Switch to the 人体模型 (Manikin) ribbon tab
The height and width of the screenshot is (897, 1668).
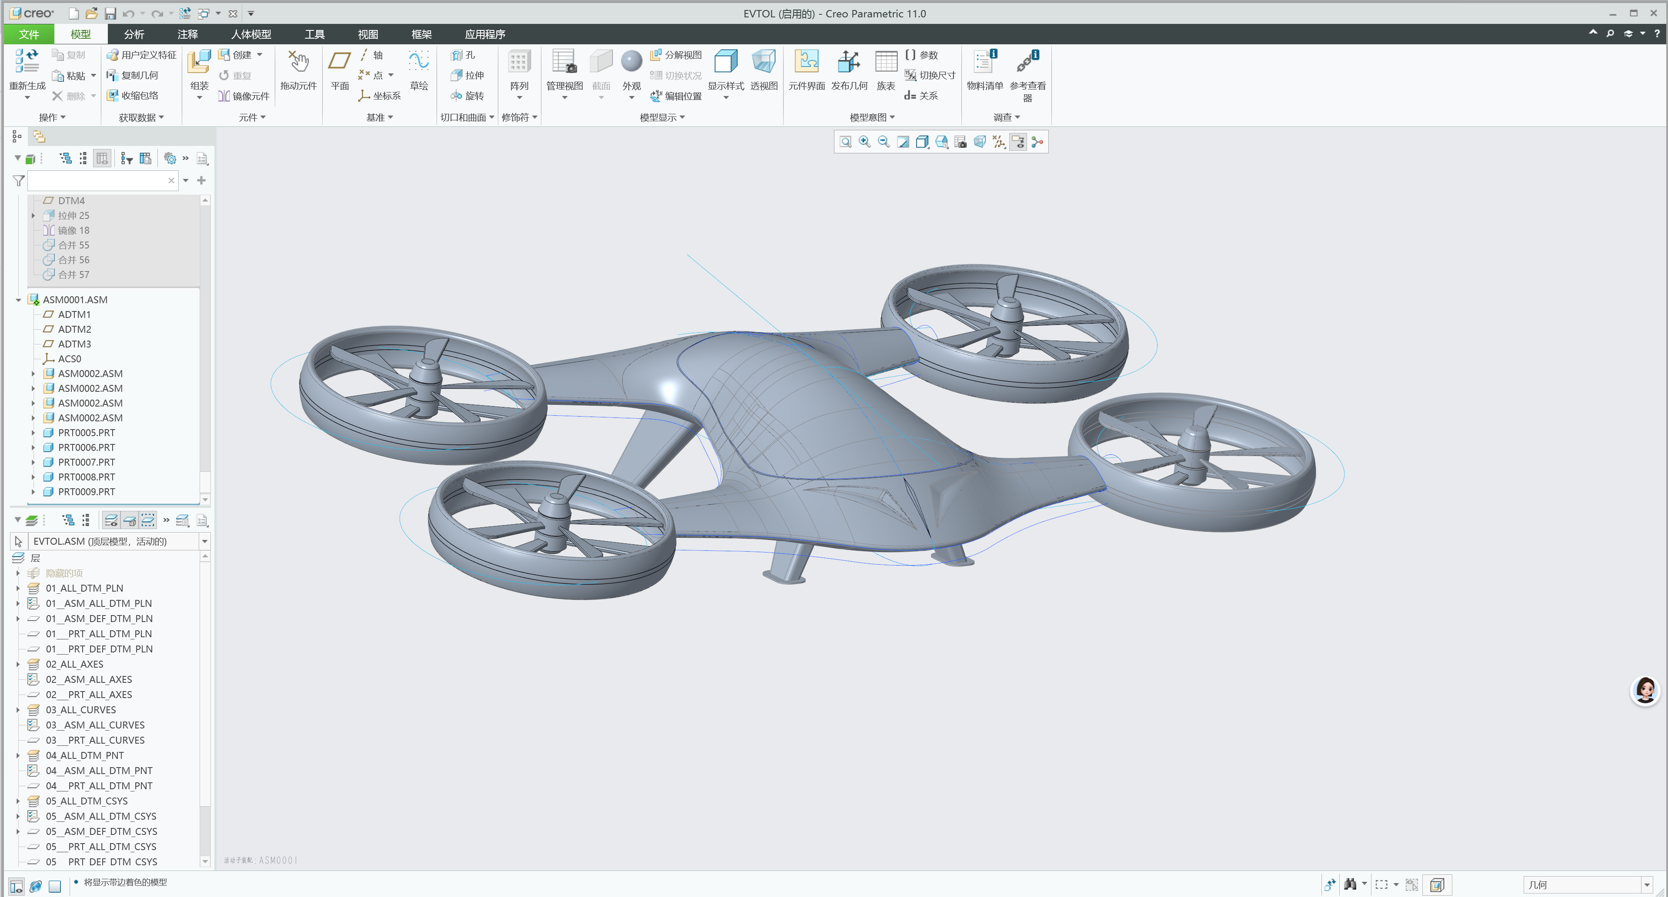click(x=251, y=34)
